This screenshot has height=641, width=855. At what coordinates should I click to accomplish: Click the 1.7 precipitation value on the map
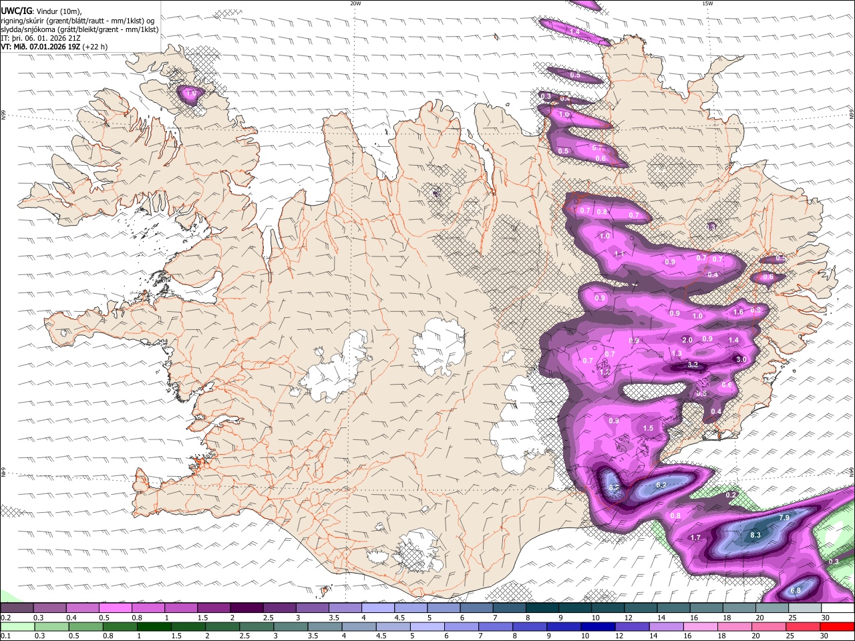[695, 538]
